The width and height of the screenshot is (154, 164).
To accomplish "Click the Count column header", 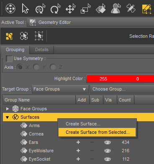I will tap(126, 100).
